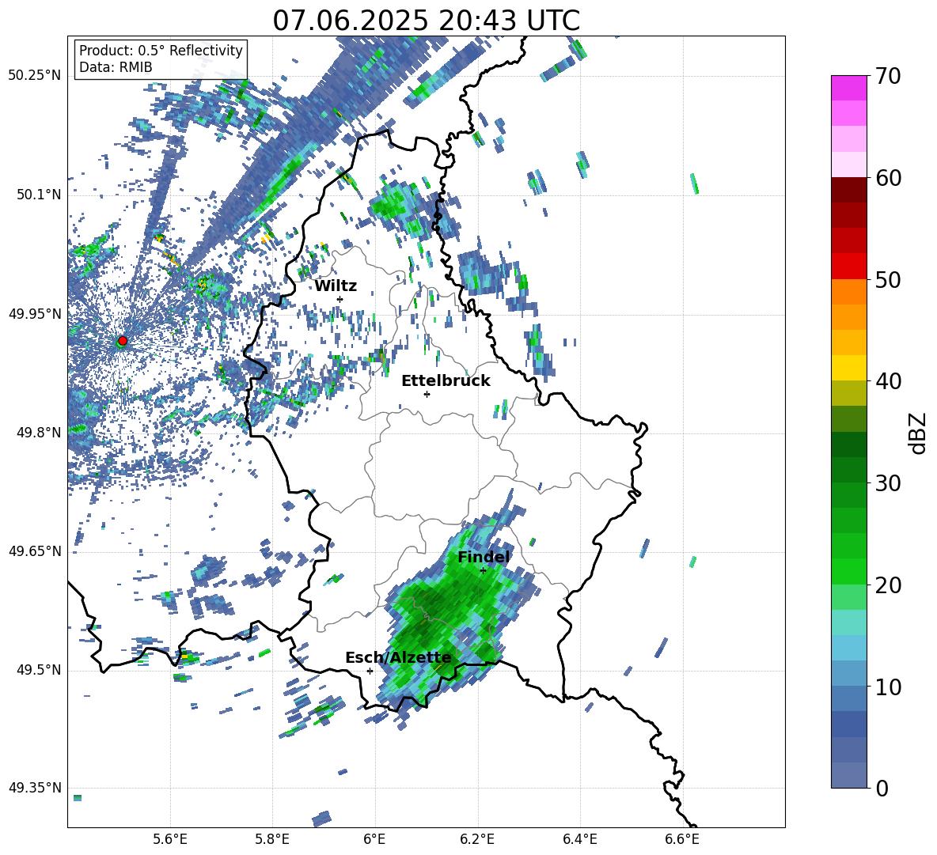Click the colorbar value 30
The height and width of the screenshot is (855, 937).
pyautogui.click(x=888, y=482)
